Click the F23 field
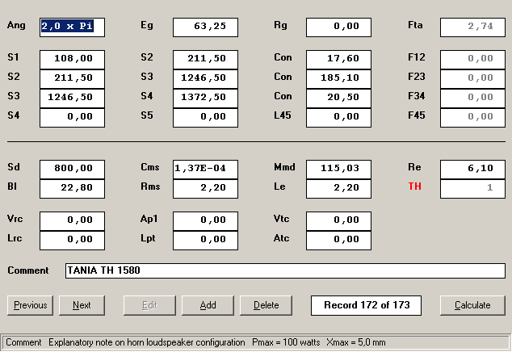 click(x=472, y=79)
